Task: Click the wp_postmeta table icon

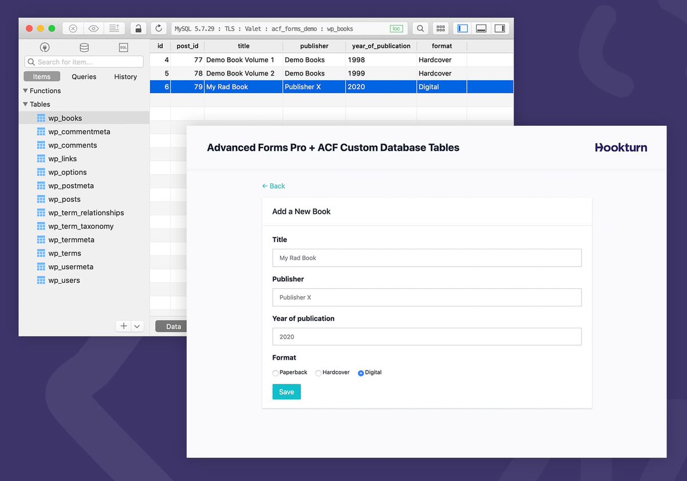Action: pyautogui.click(x=41, y=186)
